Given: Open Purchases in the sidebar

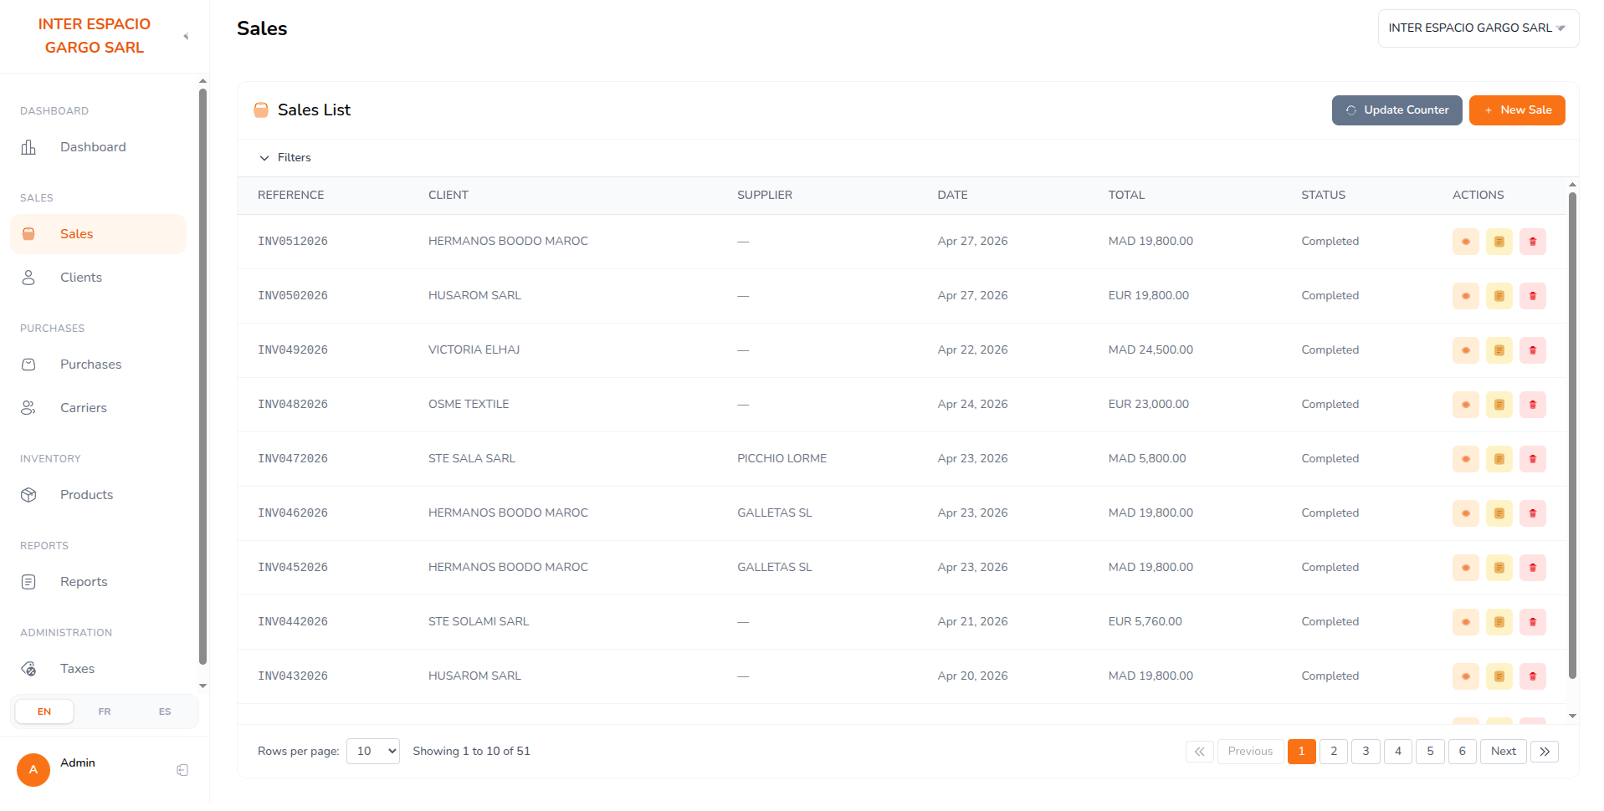Looking at the screenshot, I should (x=98, y=365).
